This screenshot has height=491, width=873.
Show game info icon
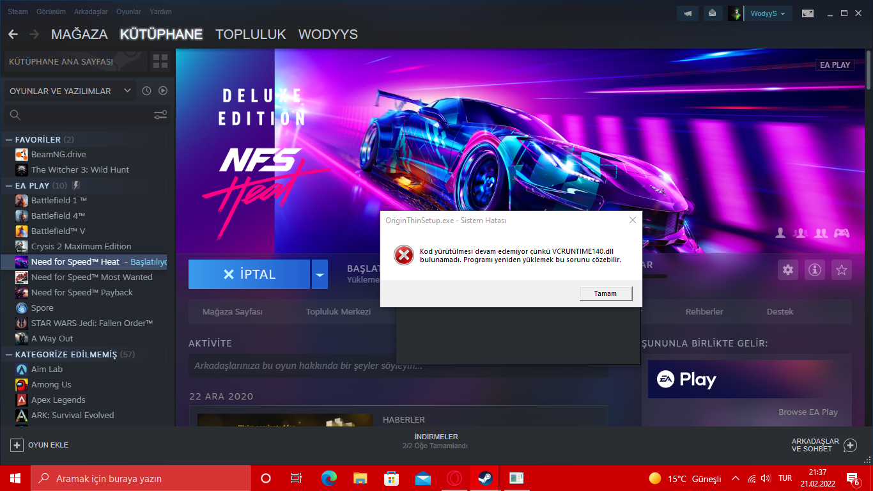pos(815,270)
